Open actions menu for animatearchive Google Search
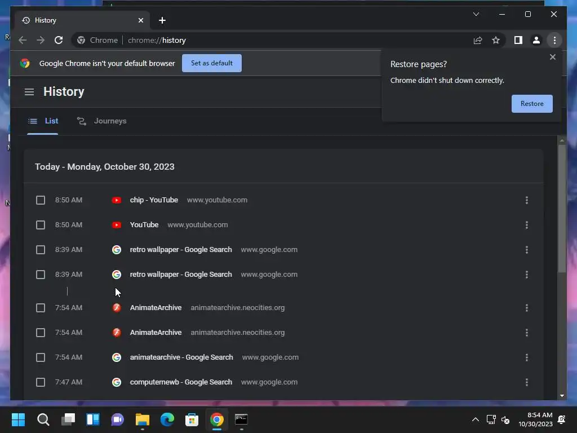Screen dimensions: 577x433 pyautogui.click(x=527, y=357)
